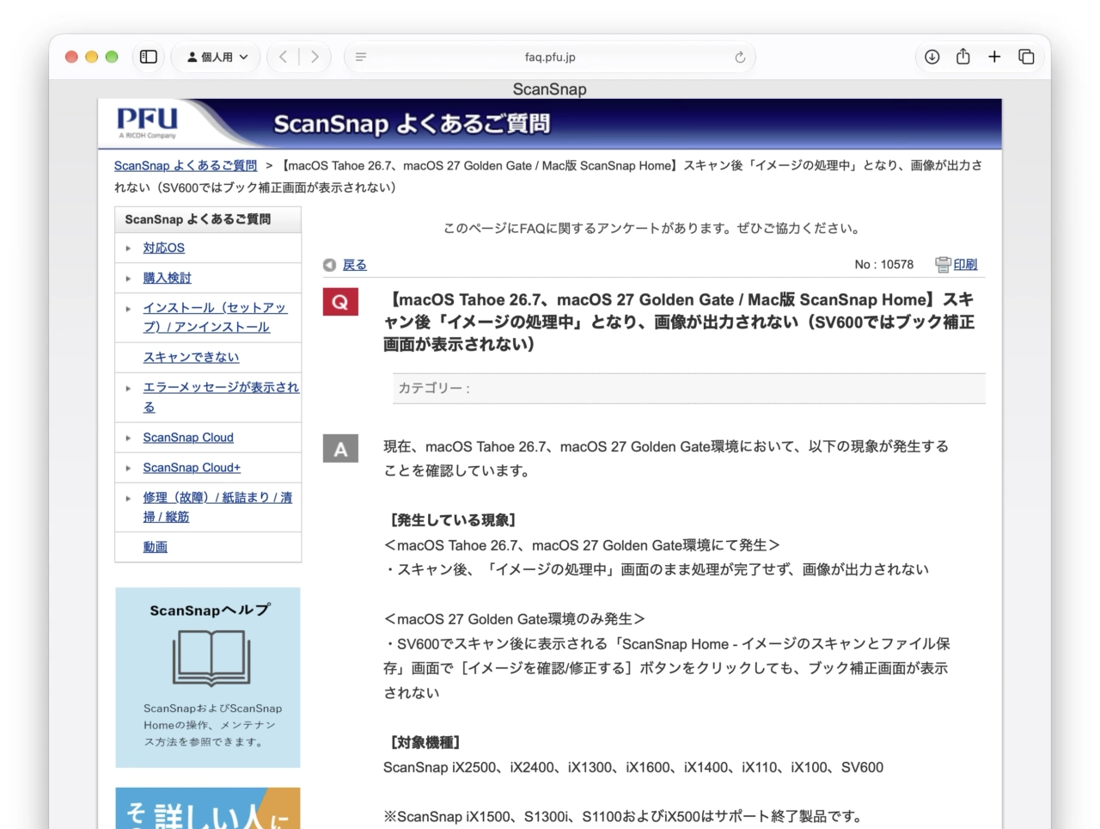
Task: Open the ScanSnapヘルプ banner
Action: [x=208, y=678]
